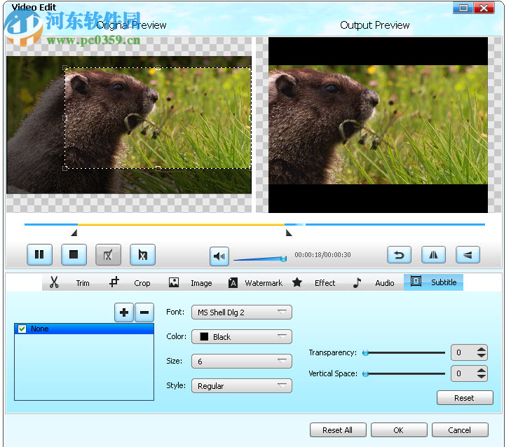511x447 pixels.
Task: Mute the volume speaker icon
Action: point(219,256)
